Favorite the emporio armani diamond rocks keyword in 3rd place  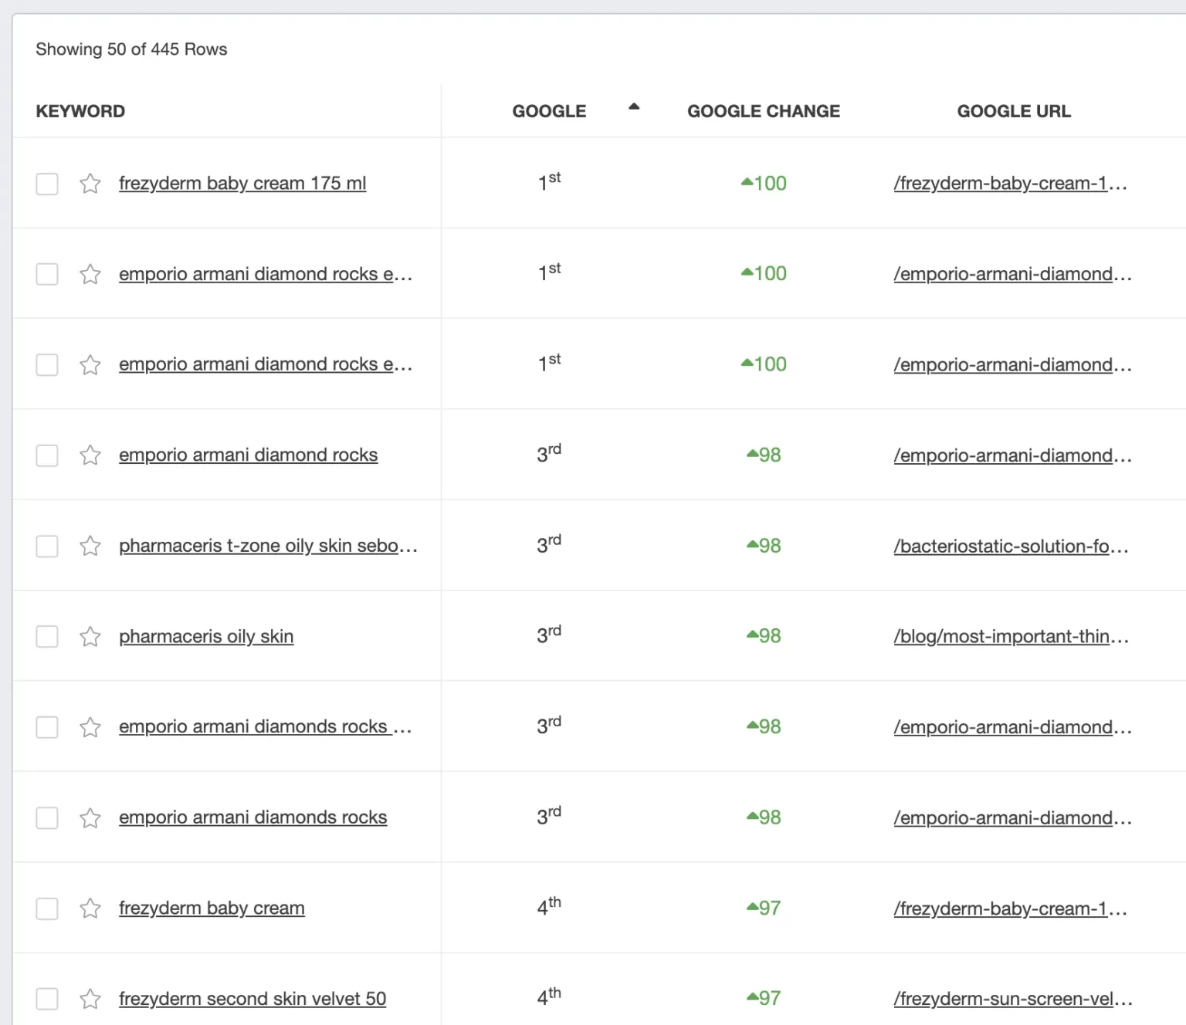click(90, 455)
